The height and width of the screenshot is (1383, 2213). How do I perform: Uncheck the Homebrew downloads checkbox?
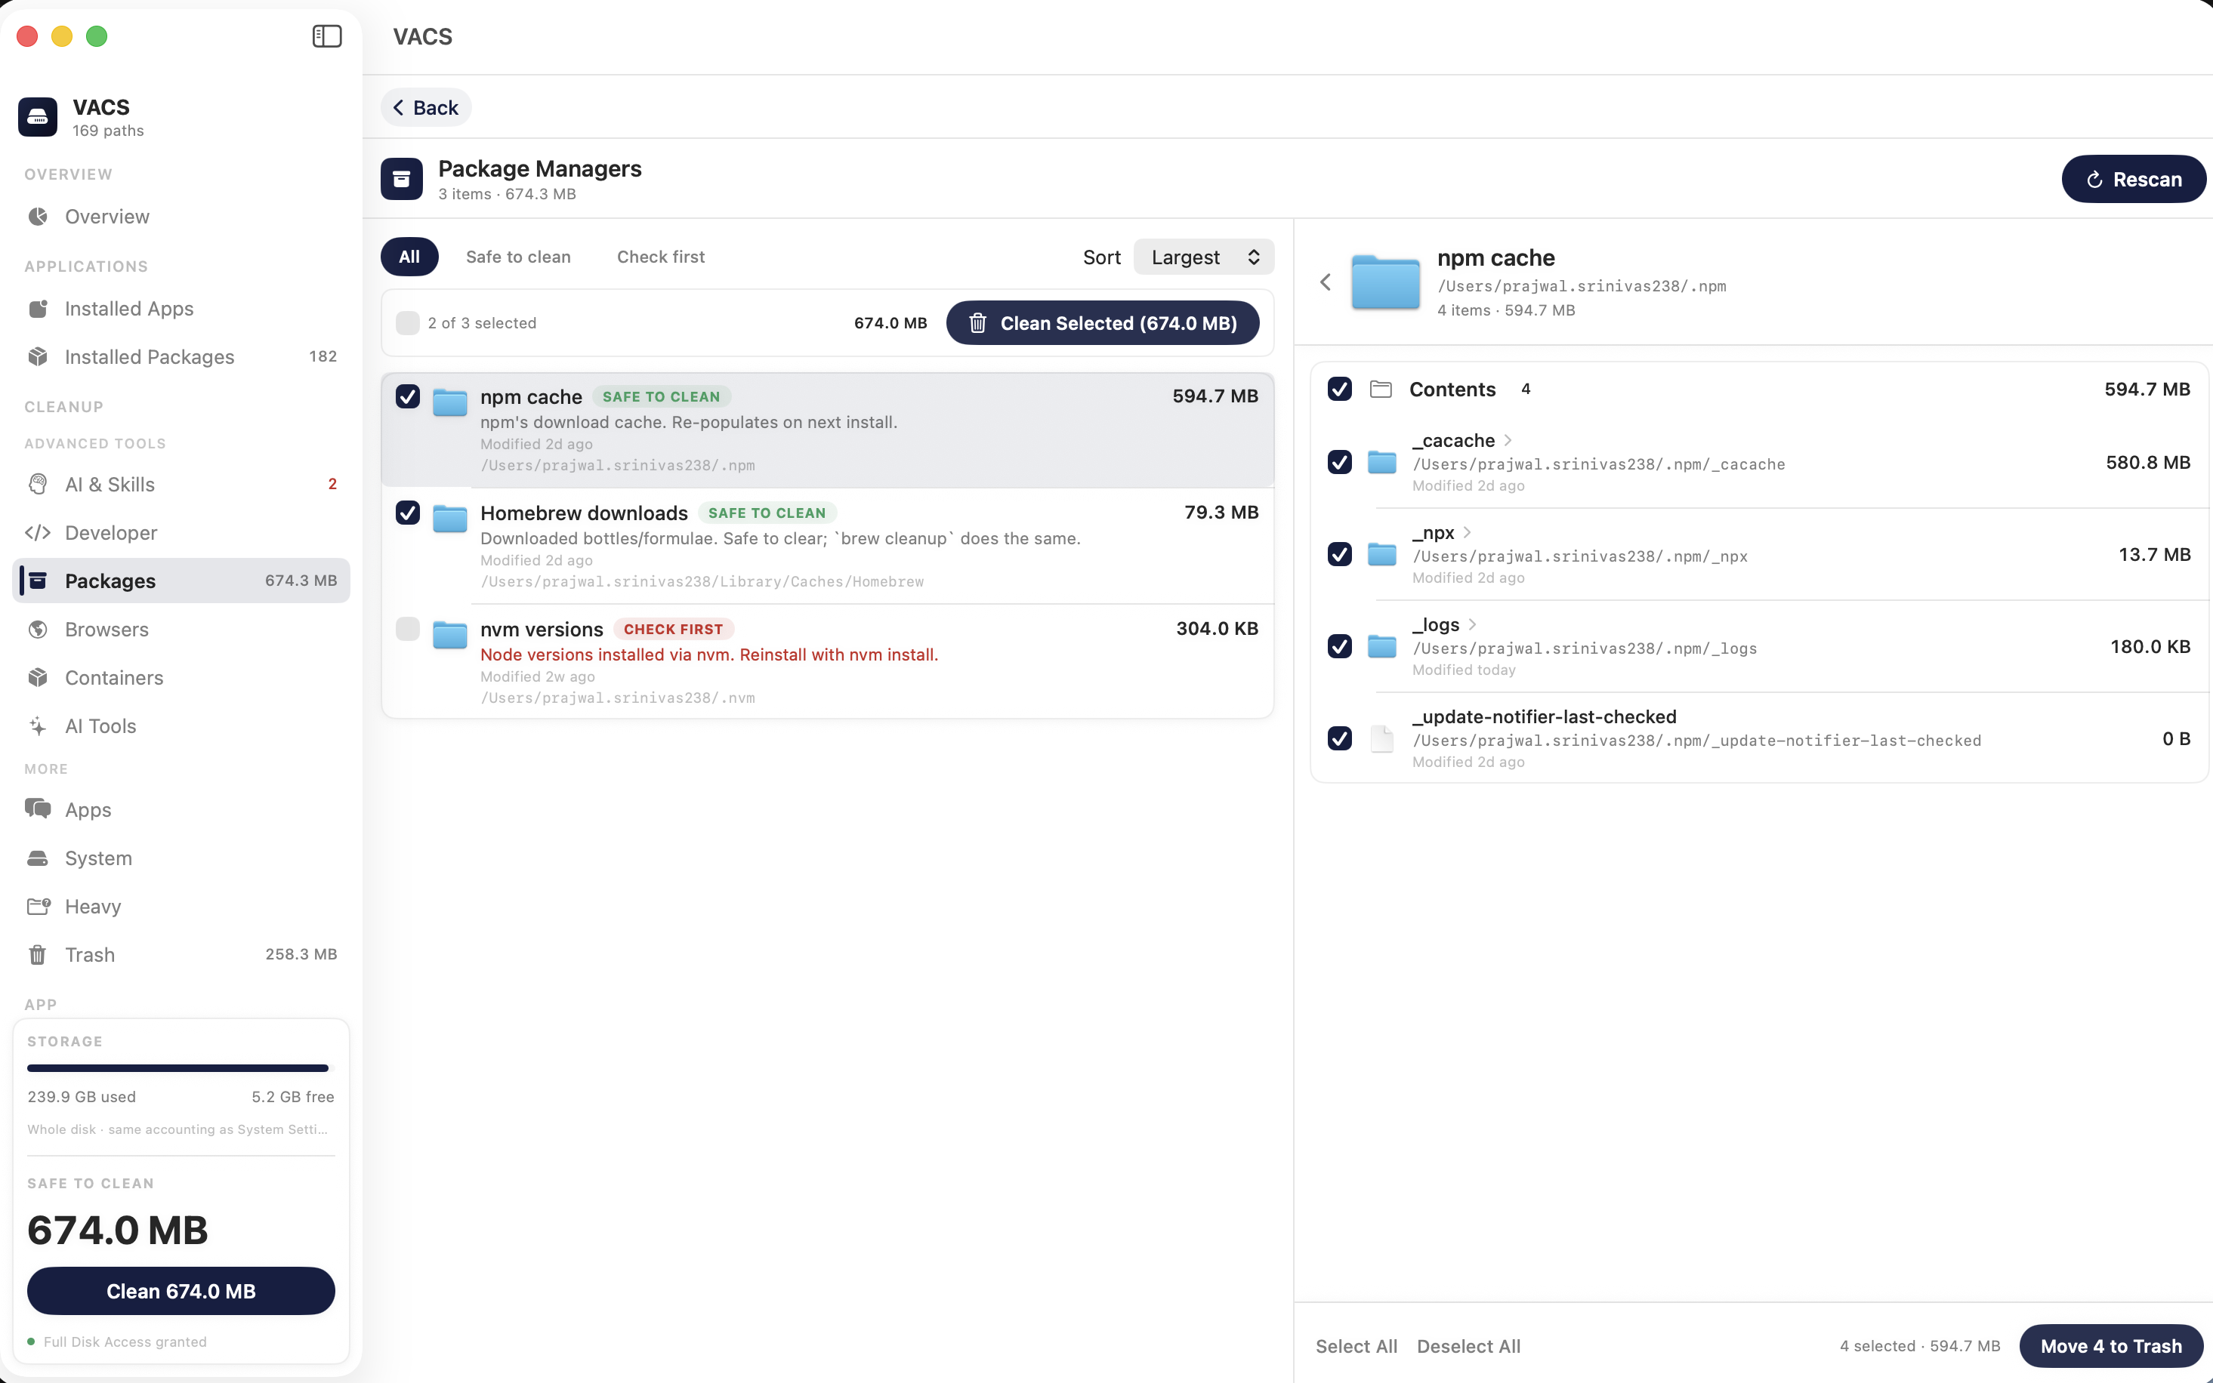point(408,513)
